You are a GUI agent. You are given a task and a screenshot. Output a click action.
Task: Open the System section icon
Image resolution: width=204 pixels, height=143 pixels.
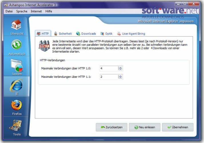tap(17, 65)
